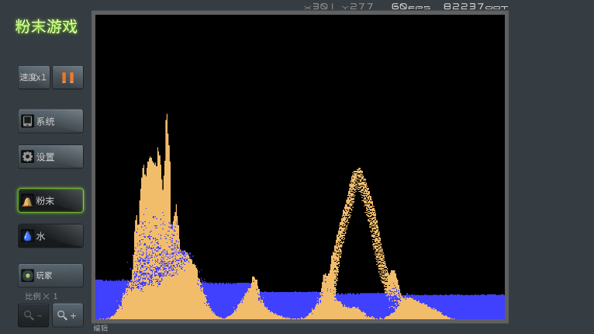Click the sand pile powder icon
Screen dimensions: 594x334
[27, 200]
